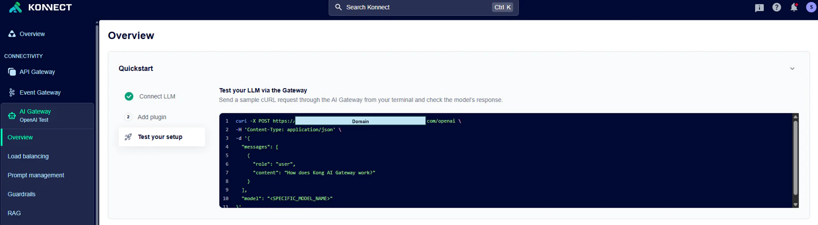Image resolution: width=818 pixels, height=225 pixels.
Task: Click the code block scroll-down arrow
Action: [x=796, y=205]
